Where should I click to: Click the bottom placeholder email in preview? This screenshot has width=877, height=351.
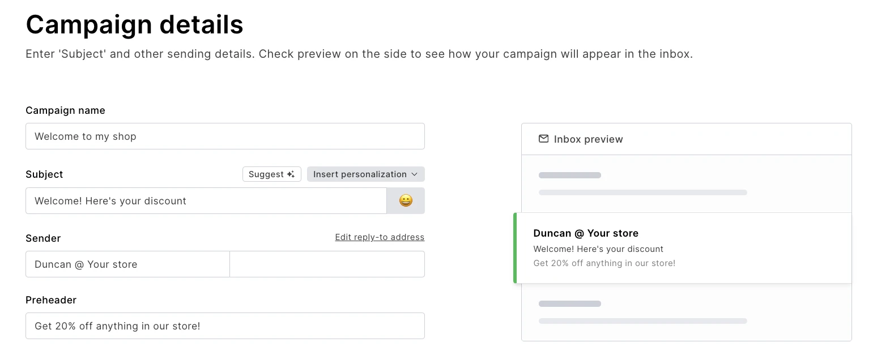click(x=642, y=313)
